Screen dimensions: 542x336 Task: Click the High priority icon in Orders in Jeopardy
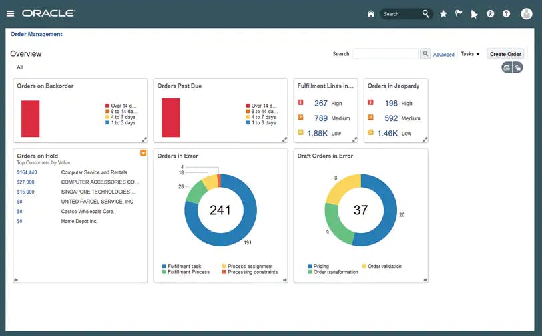[370, 102]
